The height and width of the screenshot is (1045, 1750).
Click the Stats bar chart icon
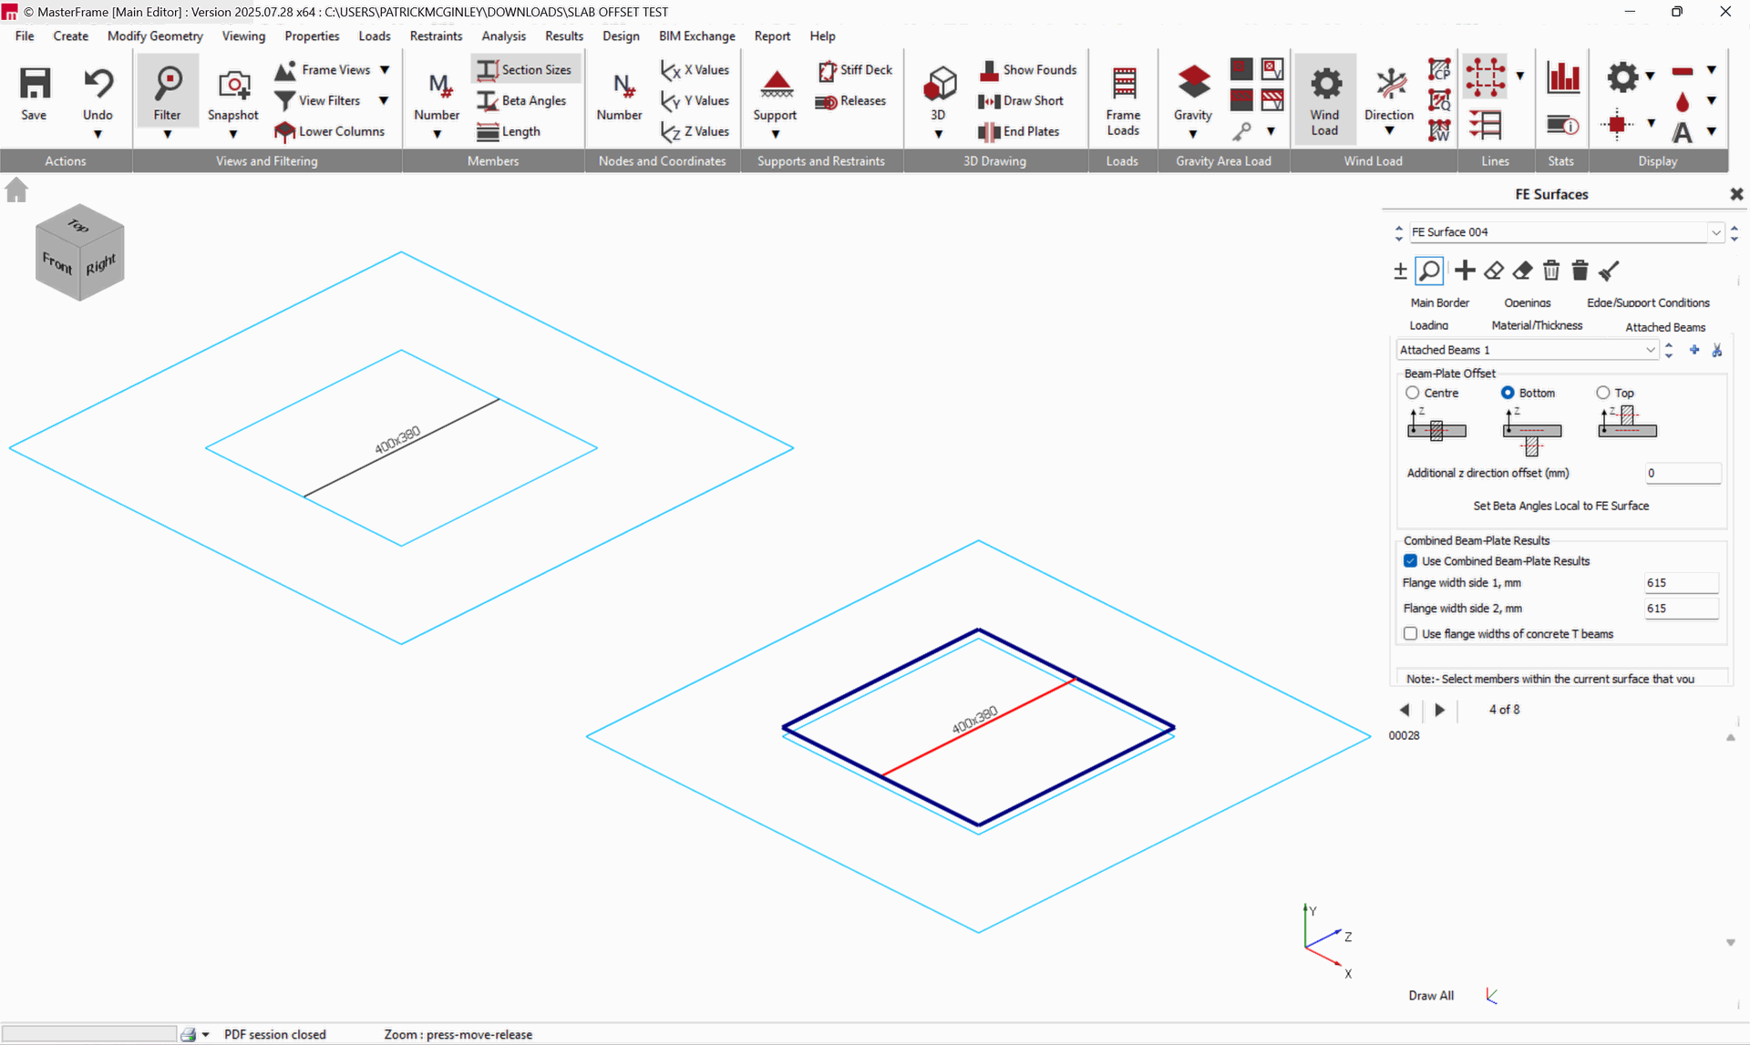[x=1562, y=78]
